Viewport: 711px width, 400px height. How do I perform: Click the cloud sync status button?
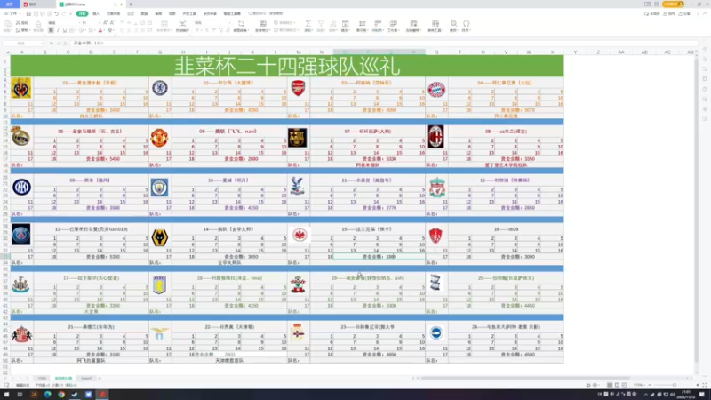click(652, 14)
